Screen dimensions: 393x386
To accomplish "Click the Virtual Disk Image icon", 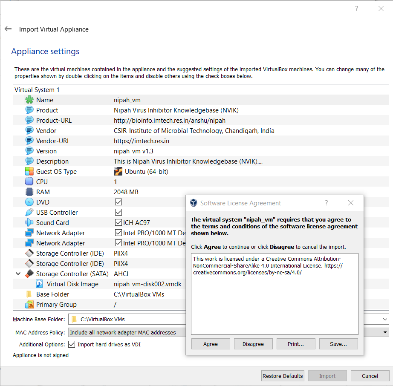I will (40, 284).
